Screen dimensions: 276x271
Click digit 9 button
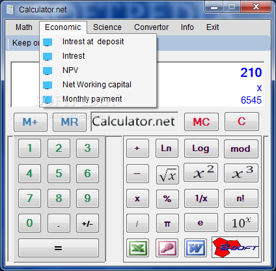[87, 198]
